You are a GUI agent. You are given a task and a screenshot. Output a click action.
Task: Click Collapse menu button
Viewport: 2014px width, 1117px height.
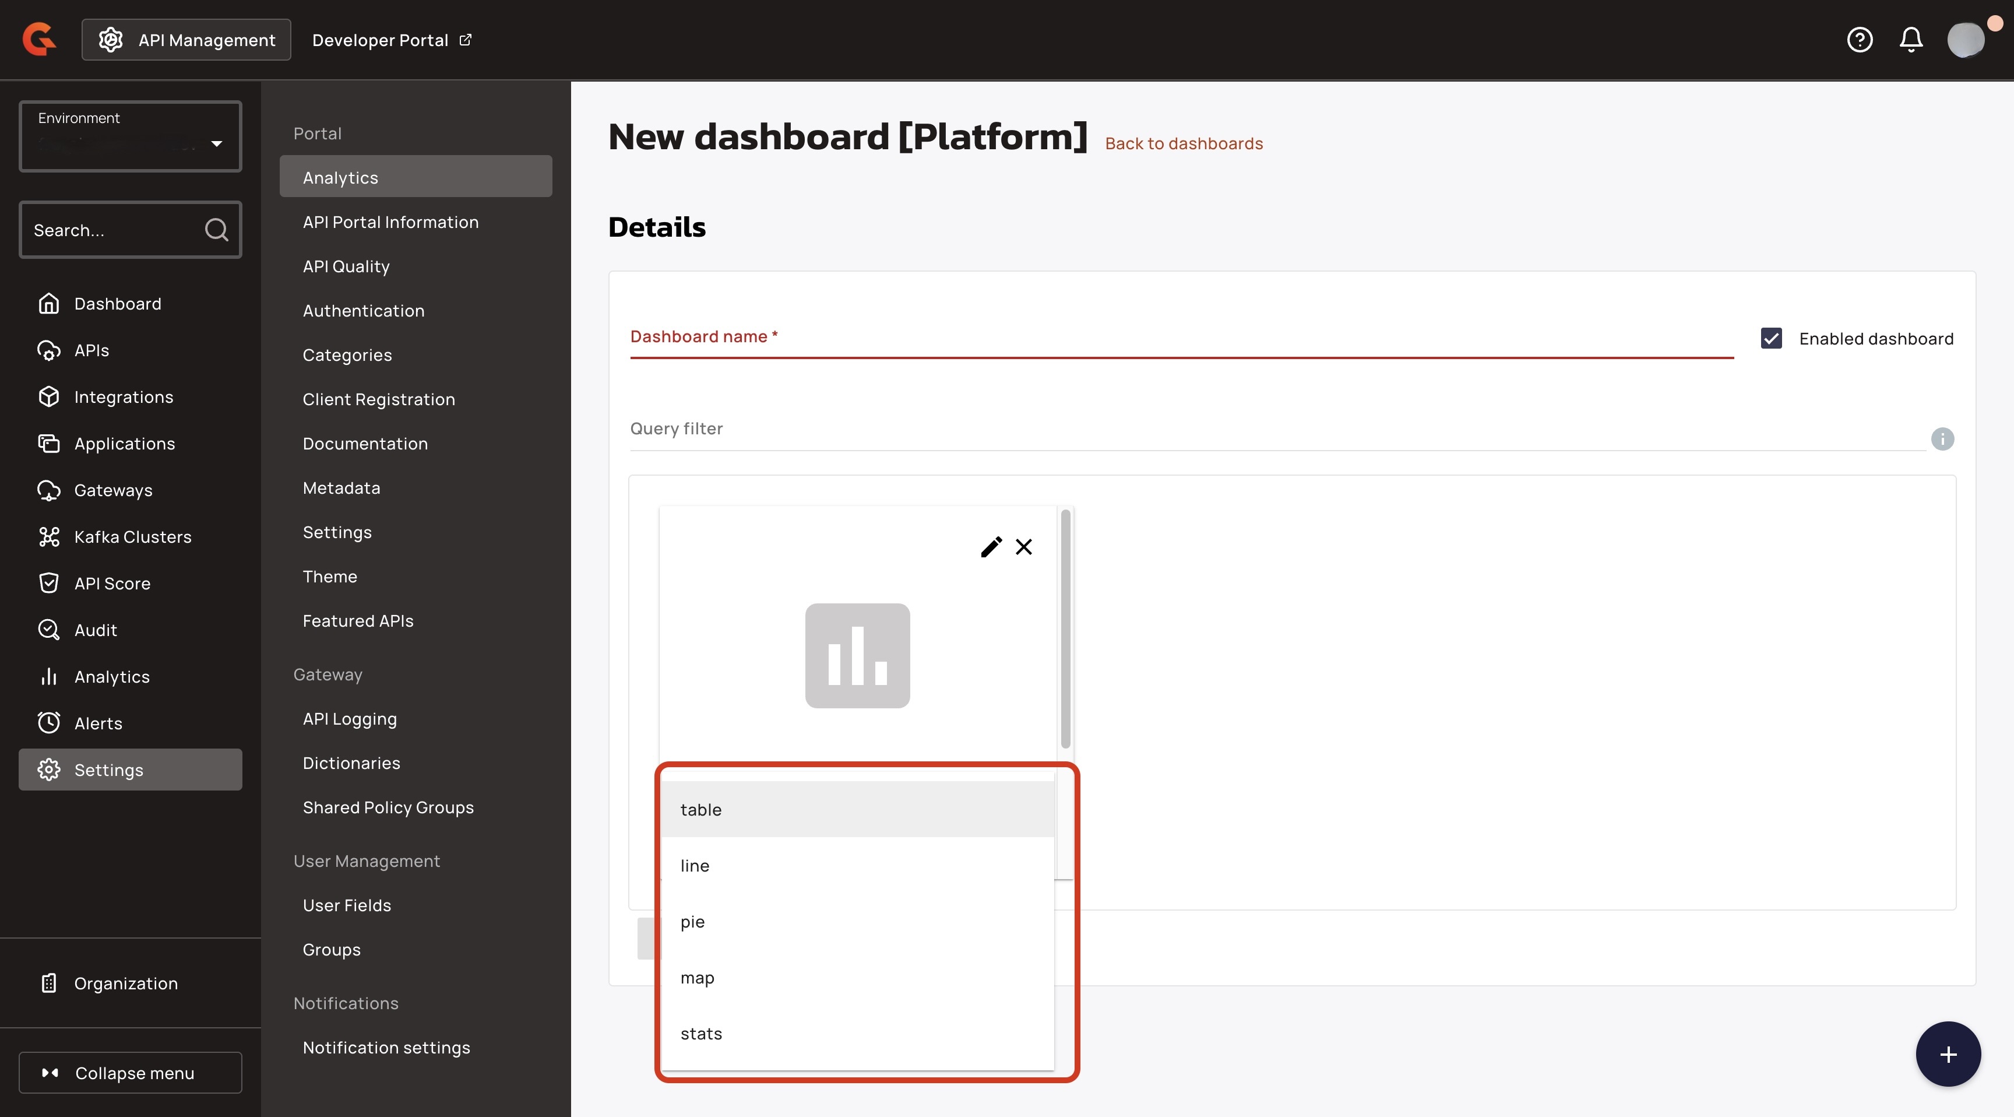click(x=131, y=1073)
